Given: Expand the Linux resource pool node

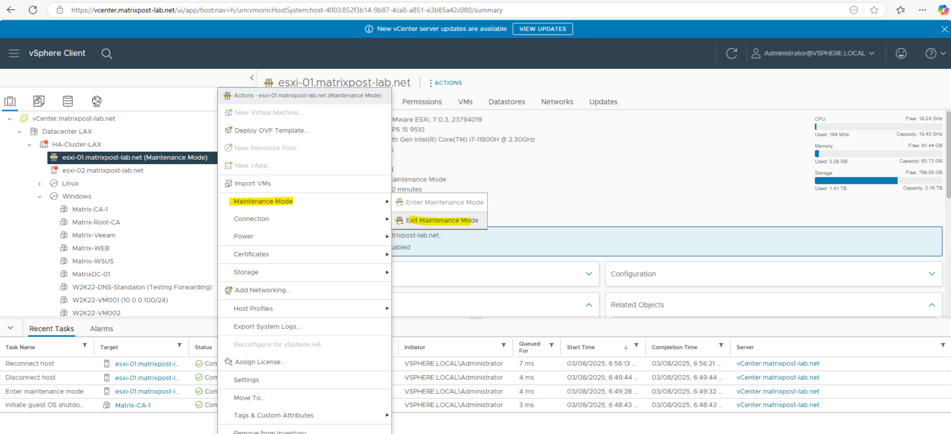Looking at the screenshot, I should click(x=40, y=183).
